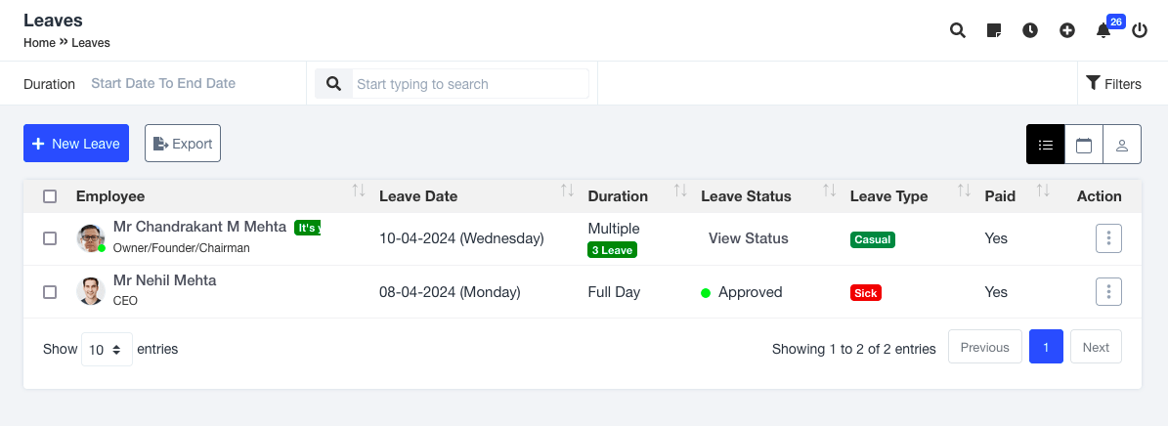This screenshot has width=1168, height=426.
Task: Click the search magnifier icon in top bar
Action: [958, 30]
